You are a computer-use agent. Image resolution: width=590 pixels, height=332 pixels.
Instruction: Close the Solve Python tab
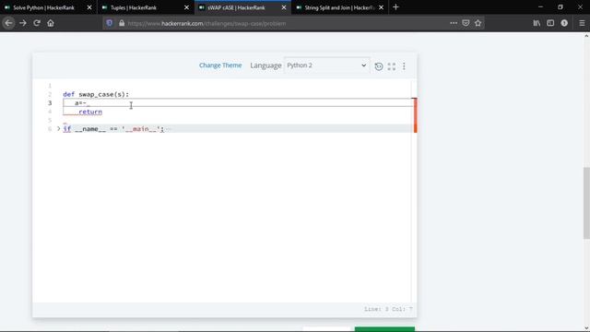tap(89, 7)
